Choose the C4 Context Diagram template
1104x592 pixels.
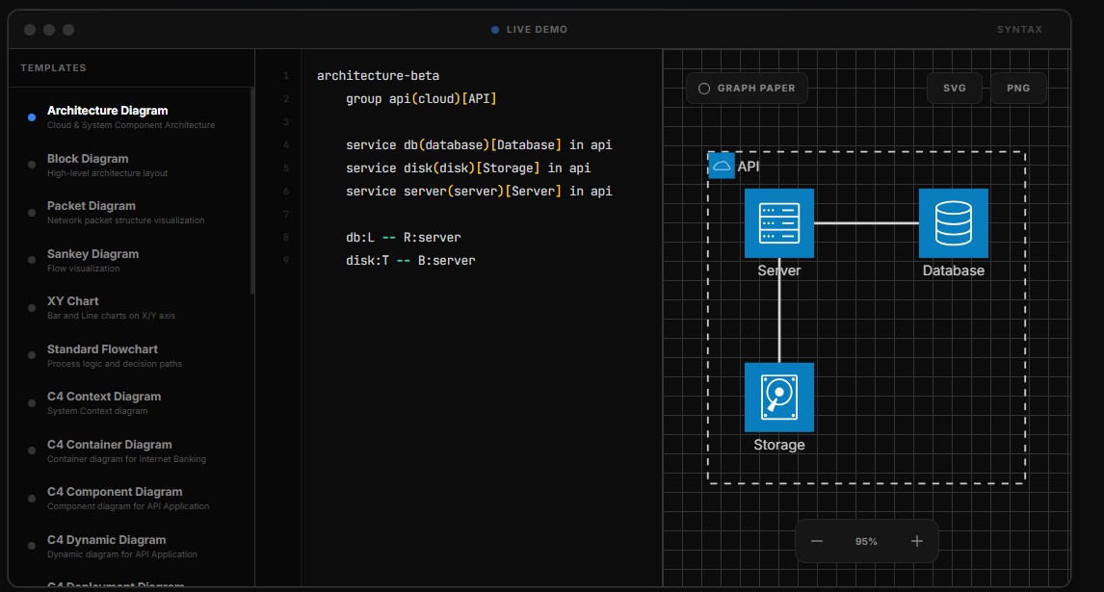[x=103, y=397]
